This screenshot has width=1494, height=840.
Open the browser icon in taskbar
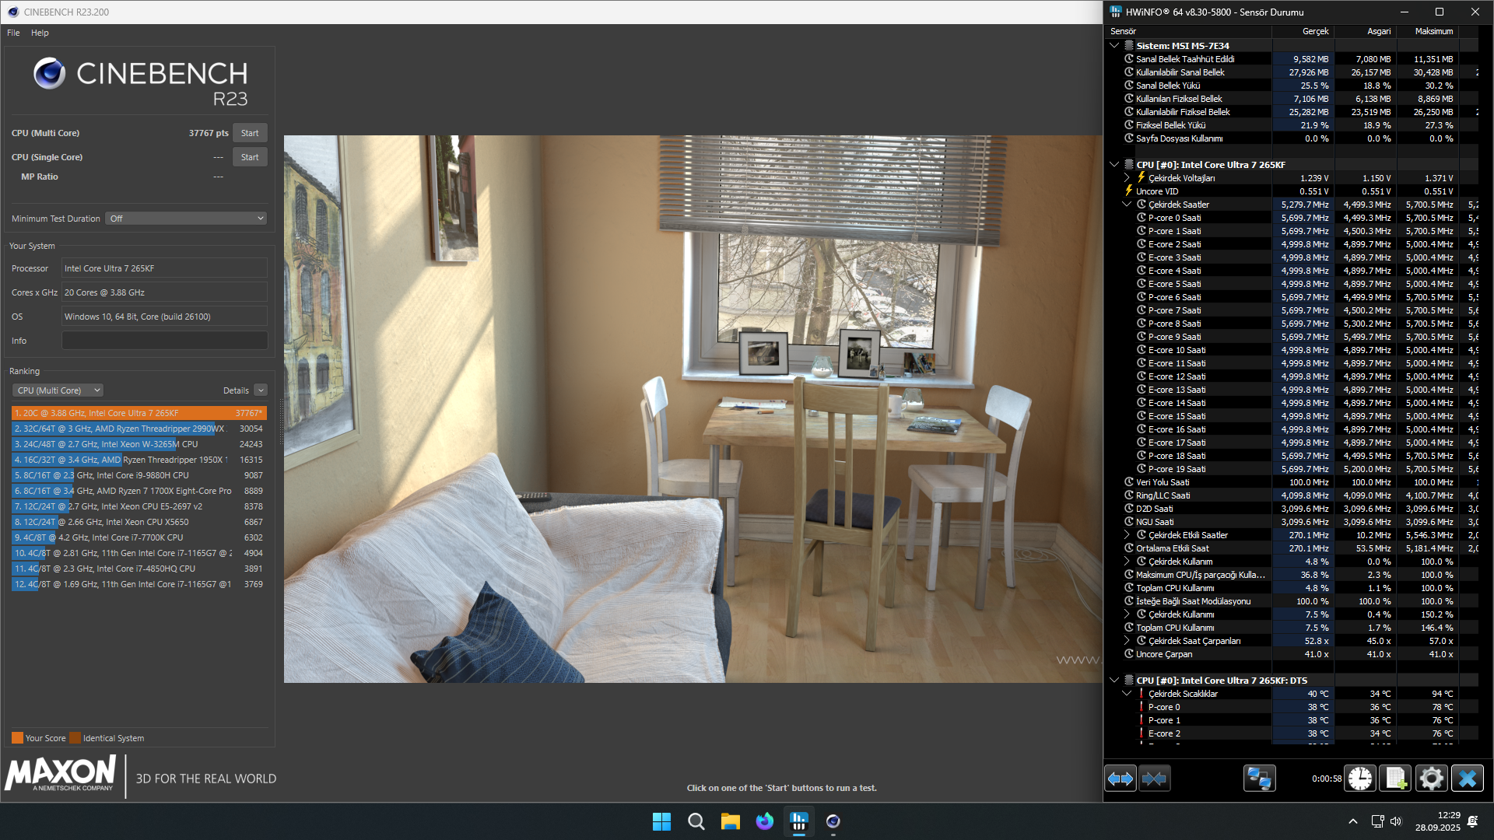(x=764, y=821)
